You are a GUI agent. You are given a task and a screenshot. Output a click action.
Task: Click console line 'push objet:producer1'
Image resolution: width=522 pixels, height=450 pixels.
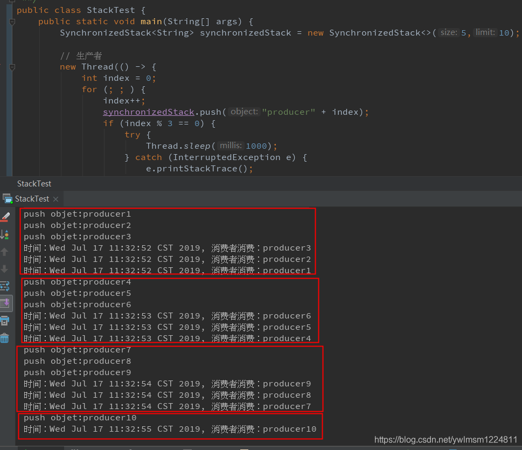point(77,214)
